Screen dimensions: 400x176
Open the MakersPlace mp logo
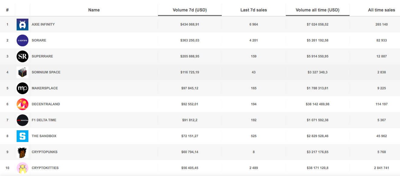[22, 88]
